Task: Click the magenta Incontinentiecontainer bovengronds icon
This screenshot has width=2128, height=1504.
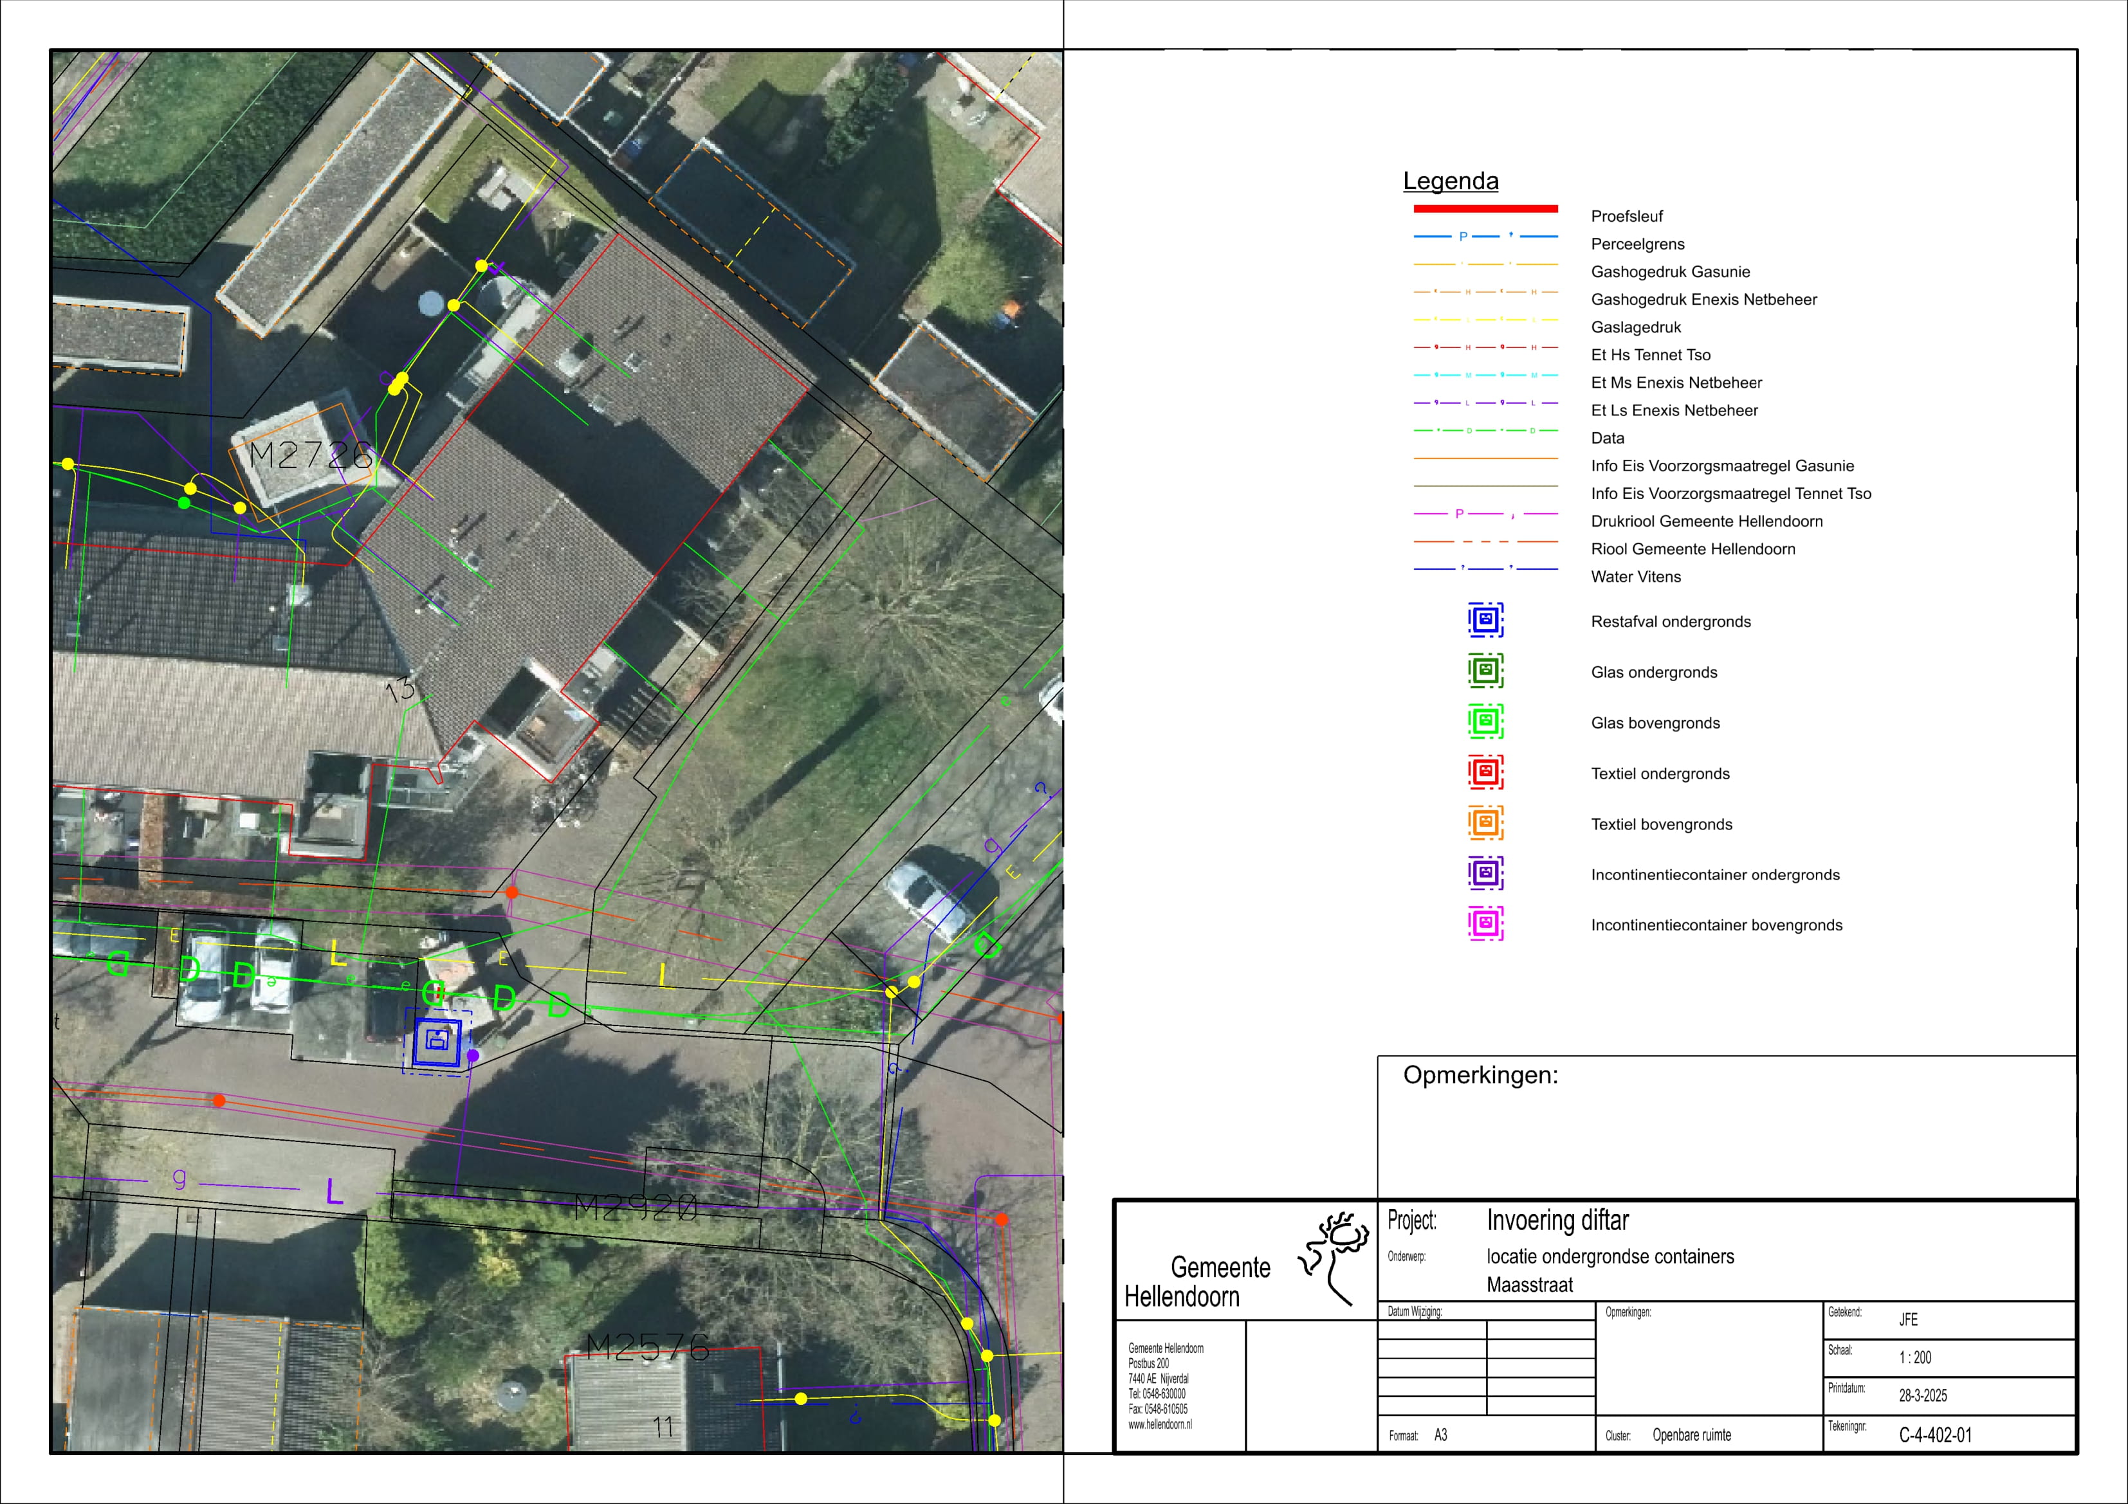Action: point(1485,924)
